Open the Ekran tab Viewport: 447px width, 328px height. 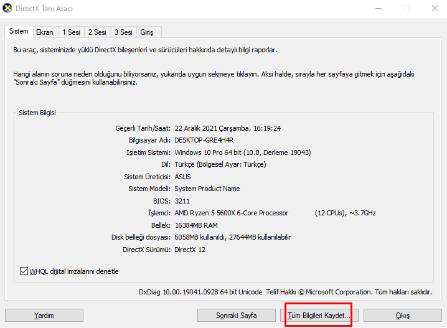coord(45,32)
